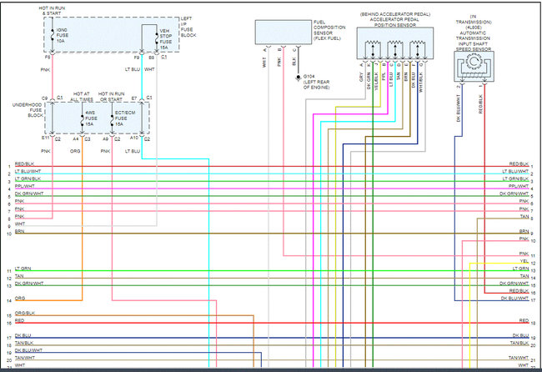Select the ORG/BLK label on left row 15
The width and height of the screenshot is (542, 372).
coord(25,314)
